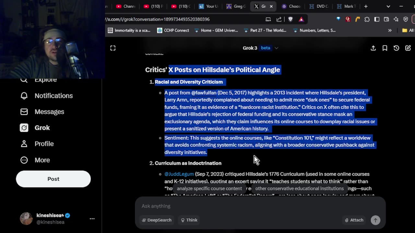Viewport: 415px width, 233px height.
Task: Switch to the 'Greg G' browser tab
Action: (x=236, y=6)
